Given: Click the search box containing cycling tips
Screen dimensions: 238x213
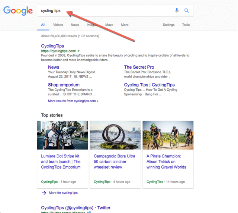Looking at the screenshot, I should tap(104, 11).
